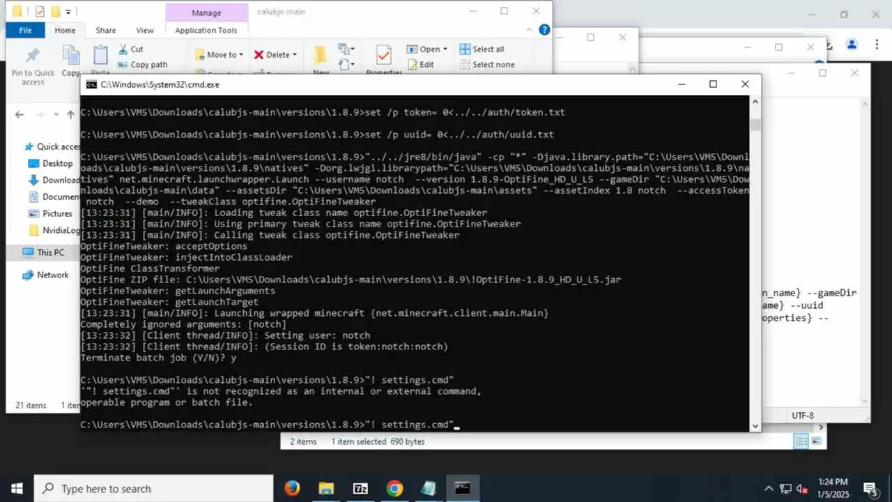Click 1 item selected 690 bytes status text

(378, 441)
